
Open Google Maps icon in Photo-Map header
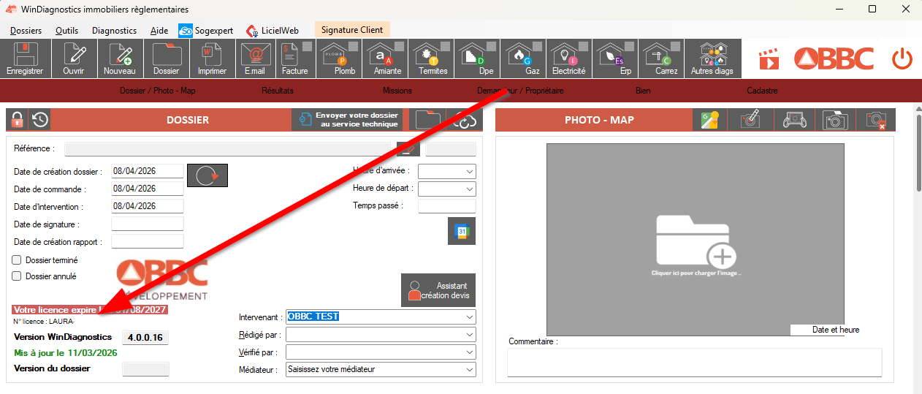[709, 121]
